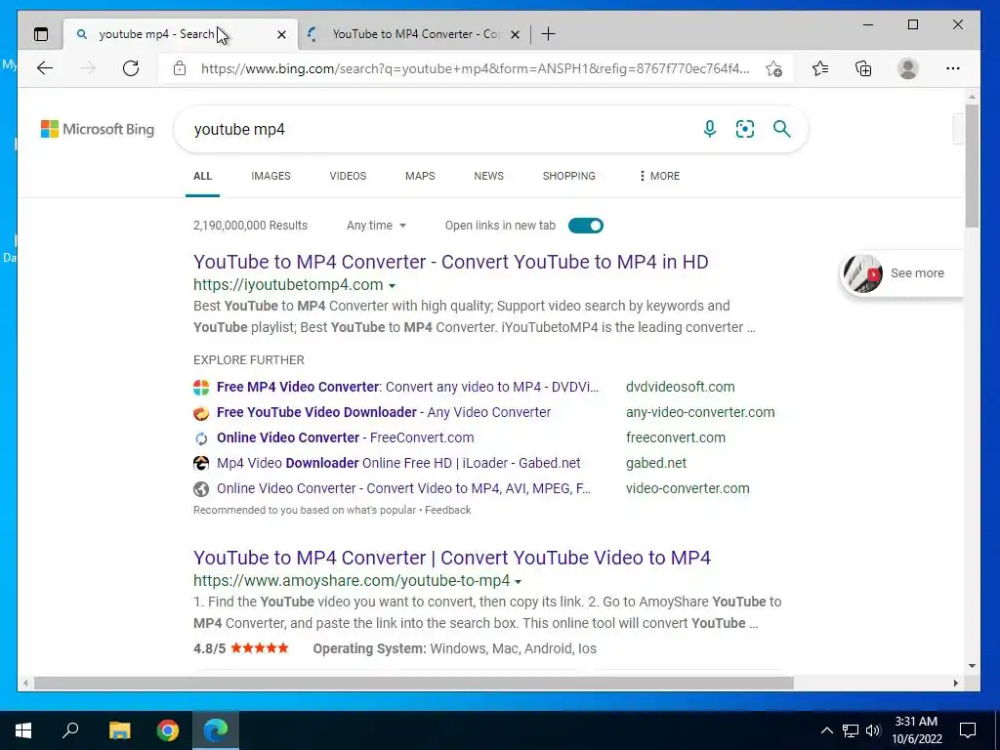Image resolution: width=1000 pixels, height=750 pixels.
Task: Open Edge Settings and more ellipsis
Action: pos(953,68)
